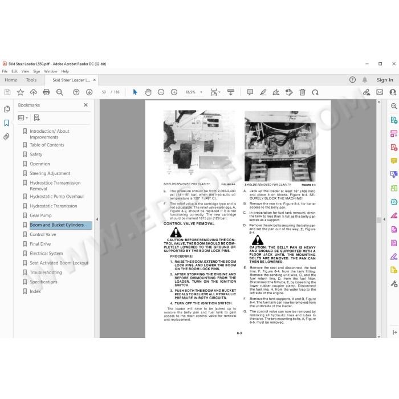Open the bookmarks options dropdown
Screen dimensions: 399x399
(23, 118)
